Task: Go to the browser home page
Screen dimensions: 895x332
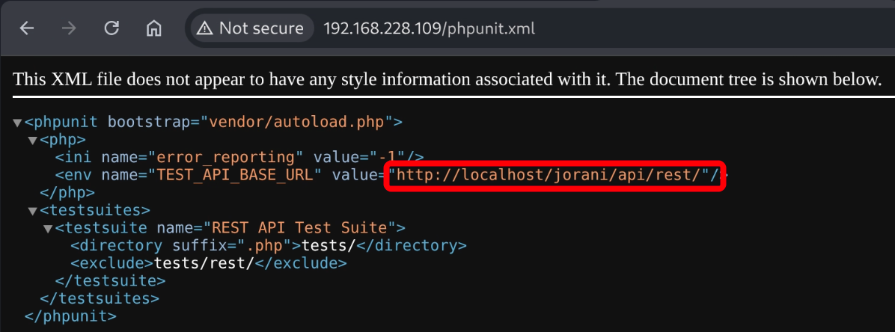Action: click(x=154, y=28)
